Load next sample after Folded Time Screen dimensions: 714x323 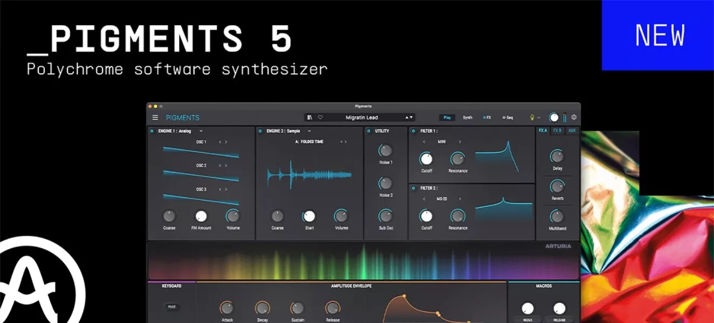click(x=346, y=142)
